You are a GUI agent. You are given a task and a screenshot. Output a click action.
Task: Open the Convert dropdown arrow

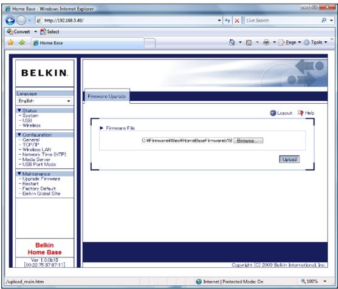click(x=35, y=32)
